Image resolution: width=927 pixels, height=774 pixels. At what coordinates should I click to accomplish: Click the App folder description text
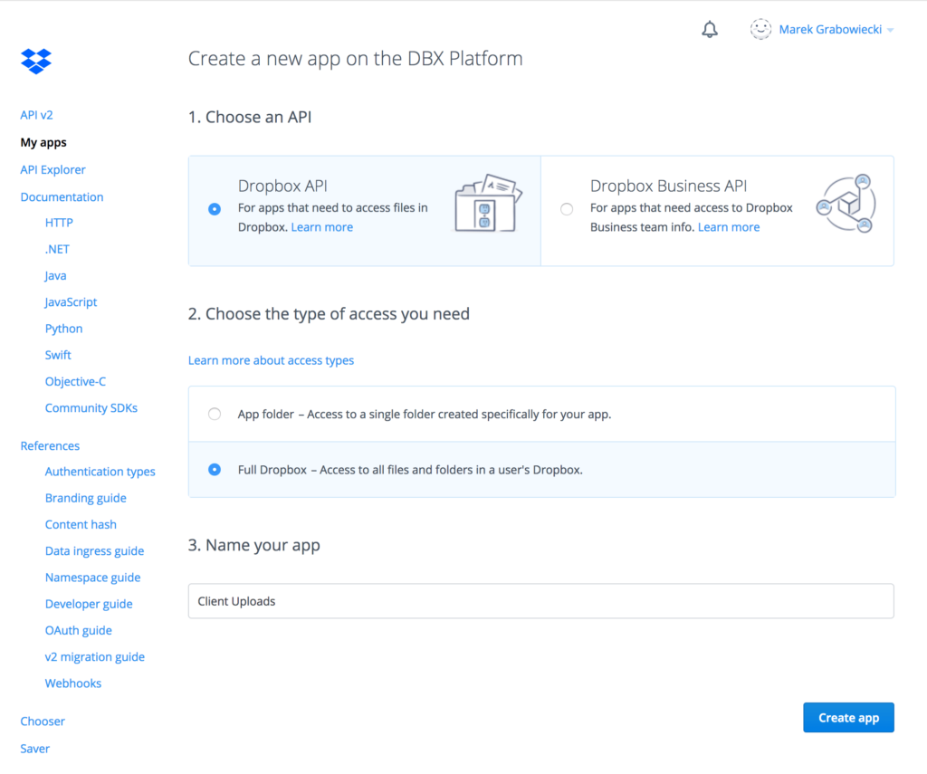point(425,415)
